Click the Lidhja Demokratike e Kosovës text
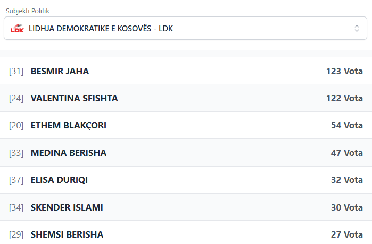The image size is (372, 244). [x=101, y=29]
